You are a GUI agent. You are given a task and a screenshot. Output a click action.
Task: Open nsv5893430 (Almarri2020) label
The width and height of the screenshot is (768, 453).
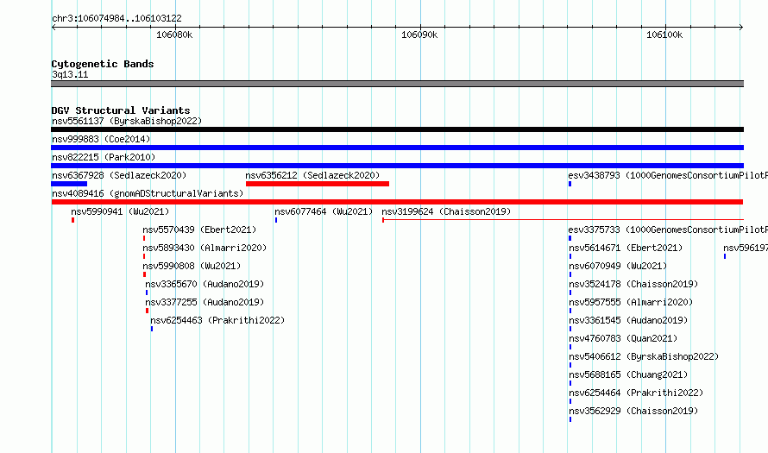[x=205, y=248]
